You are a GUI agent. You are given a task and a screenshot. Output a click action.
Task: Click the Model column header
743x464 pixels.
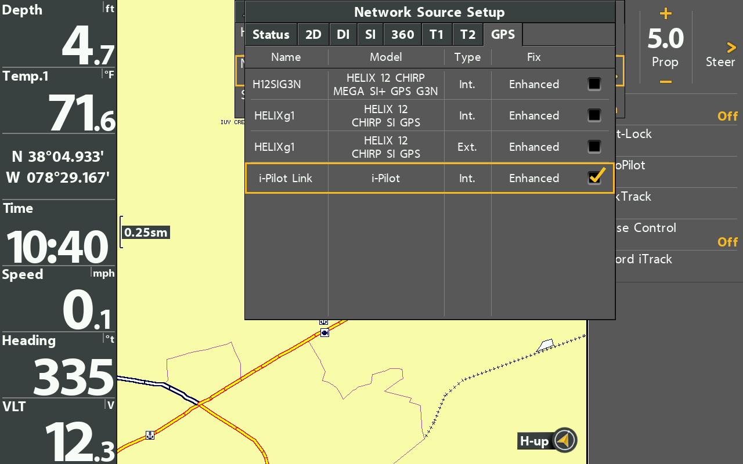(386, 57)
